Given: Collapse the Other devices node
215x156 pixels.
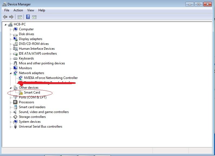Looking at the screenshot, I should [11, 88].
